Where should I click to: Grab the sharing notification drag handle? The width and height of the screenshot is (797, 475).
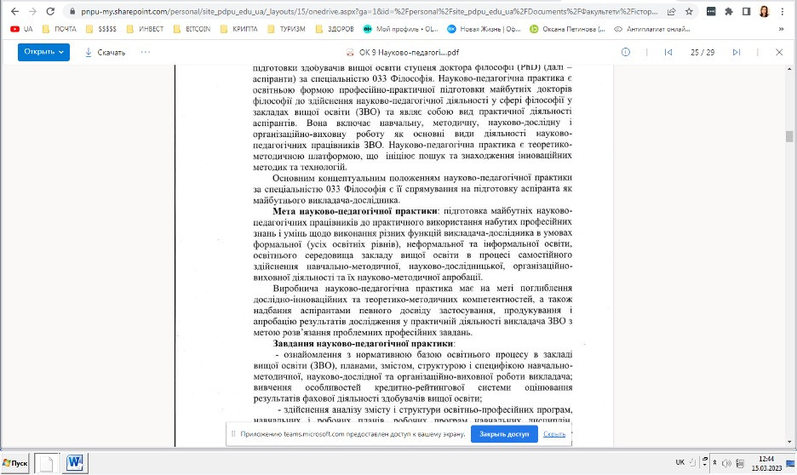(233, 434)
